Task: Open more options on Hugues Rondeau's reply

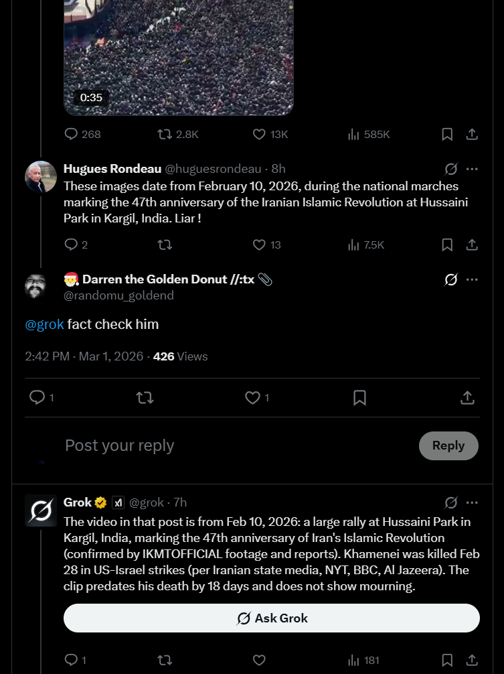Action: [472, 169]
